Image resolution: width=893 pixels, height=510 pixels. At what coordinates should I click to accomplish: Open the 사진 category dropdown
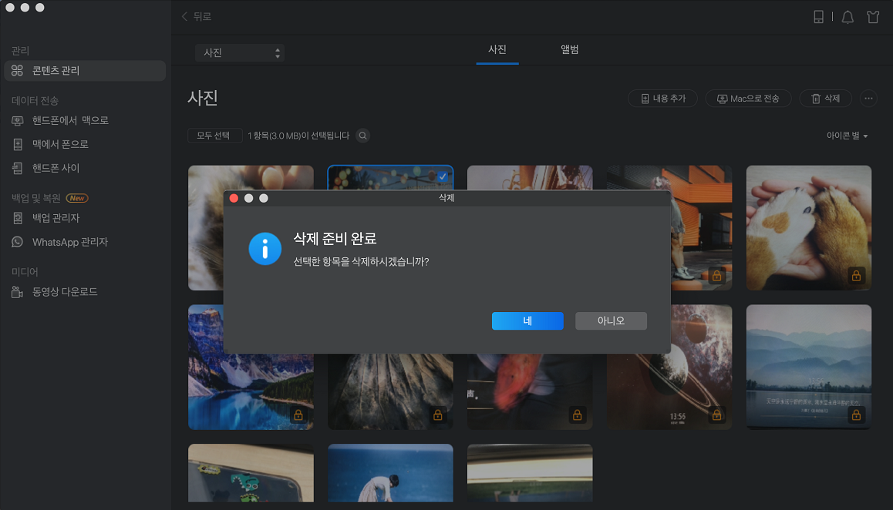pos(240,53)
